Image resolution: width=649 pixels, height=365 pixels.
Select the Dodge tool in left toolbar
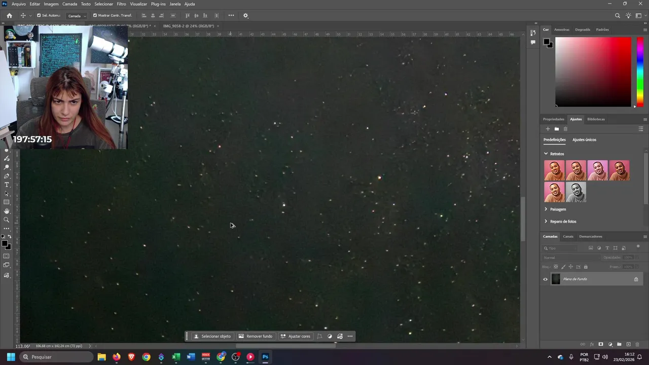pos(7,167)
